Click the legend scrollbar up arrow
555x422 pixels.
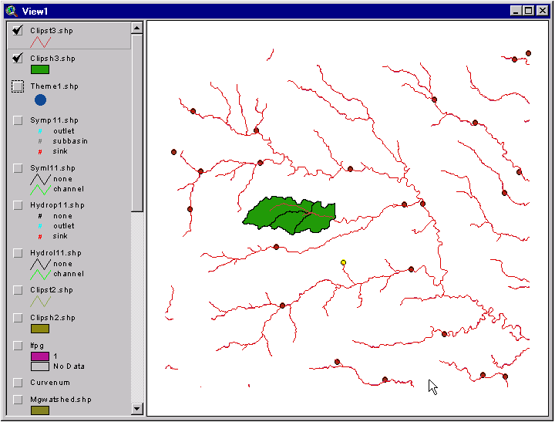[x=137, y=27]
